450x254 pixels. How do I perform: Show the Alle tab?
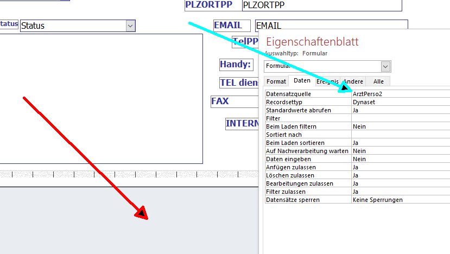pyautogui.click(x=378, y=81)
